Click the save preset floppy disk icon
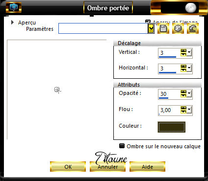Image resolution: width=208 pixels, height=181 pixels. point(163,28)
